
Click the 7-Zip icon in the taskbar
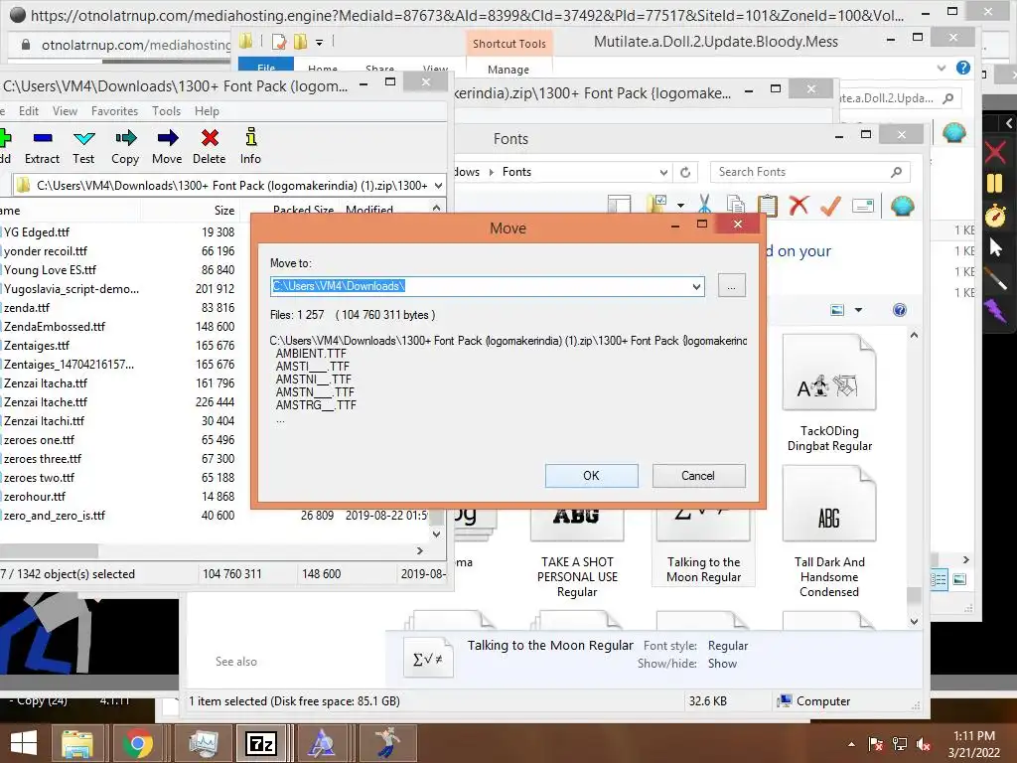pos(262,743)
